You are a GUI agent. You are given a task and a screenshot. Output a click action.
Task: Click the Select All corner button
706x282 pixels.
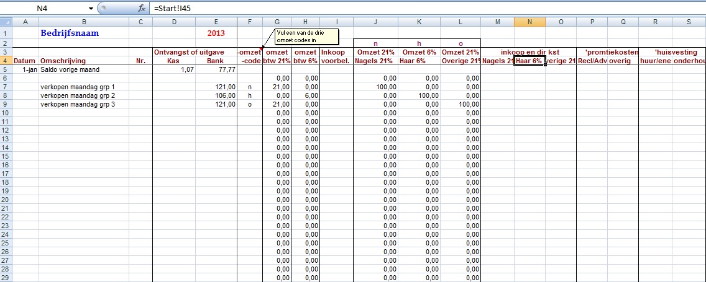[x=6, y=22]
